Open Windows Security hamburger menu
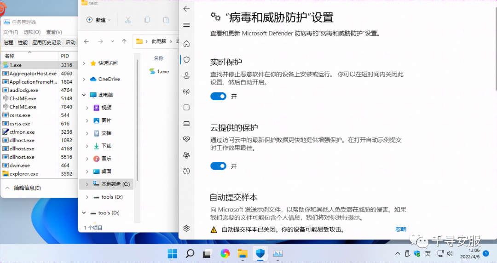The width and height of the screenshot is (497, 263). point(187,25)
